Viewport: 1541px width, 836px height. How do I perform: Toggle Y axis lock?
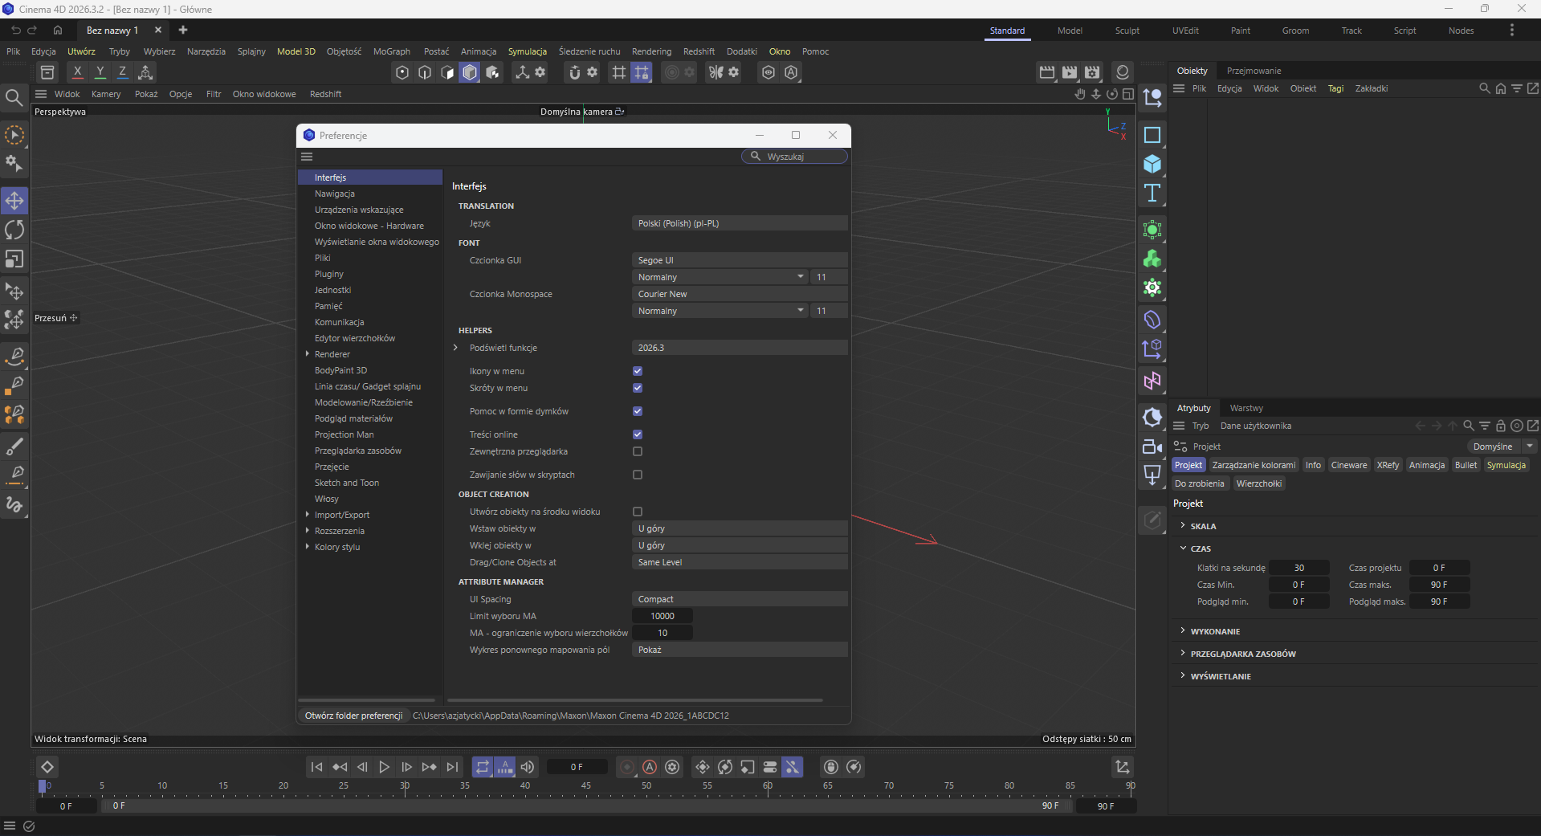pyautogui.click(x=100, y=71)
